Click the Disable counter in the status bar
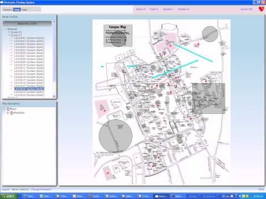Viewport: 266px width, 199px height. tap(168, 9)
